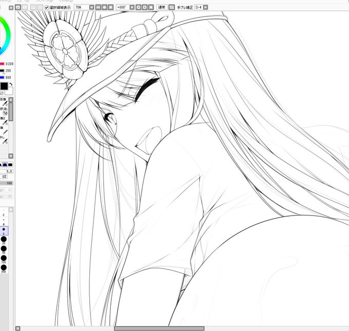Select the selection pen tool in tool tray
The image size is (349, 331).
click(x=4, y=111)
